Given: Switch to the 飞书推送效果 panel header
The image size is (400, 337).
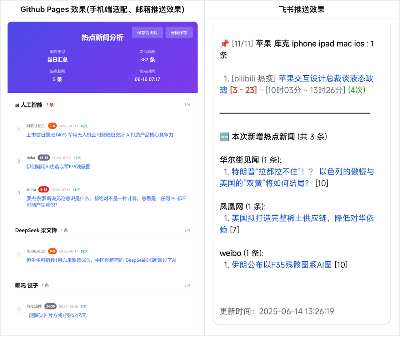Looking at the screenshot, I should coord(302,9).
